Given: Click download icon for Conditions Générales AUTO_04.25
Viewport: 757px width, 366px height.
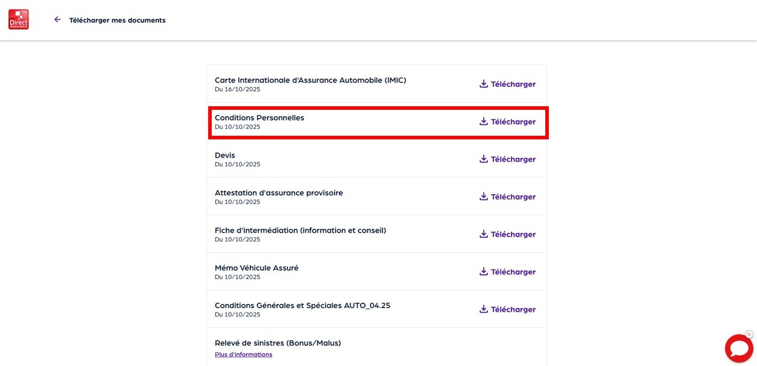Looking at the screenshot, I should (x=484, y=309).
